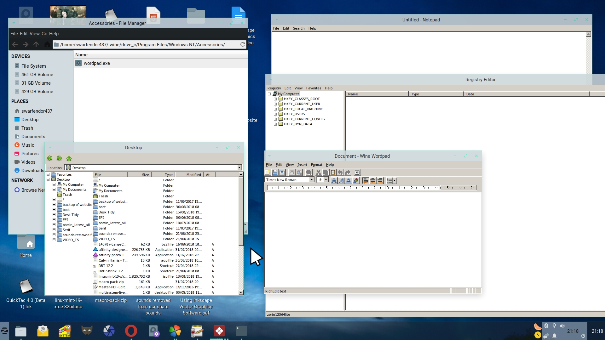Expand HKEY_LOCAL_MACHINE registry key
This screenshot has height=340, width=605.
[275, 109]
